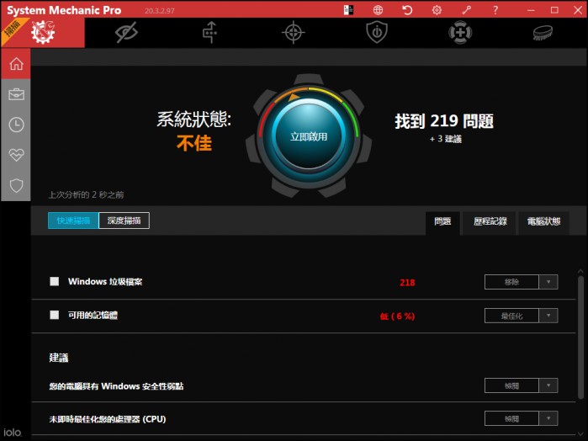This screenshot has width=588, height=441.
Task: Click 未即時最佳化您的處理器 (CPU) text
Action: [x=108, y=419]
